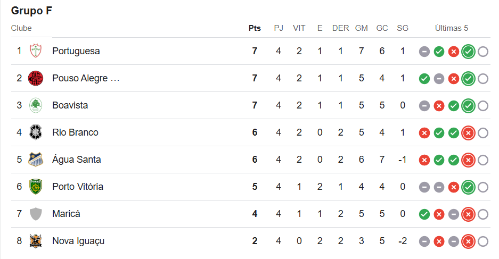
Task: Click Rio Branco's latest loss result circle
Action: [x=468, y=133]
